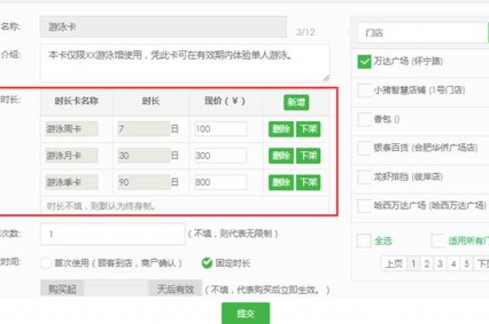Click the 3/12 character counter
This screenshot has width=489, height=324.
(306, 32)
